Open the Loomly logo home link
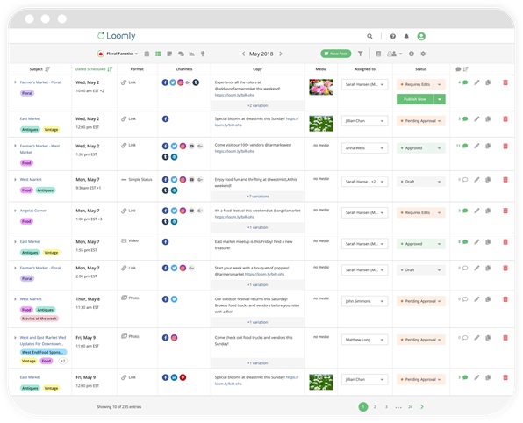The width and height of the screenshot is (523, 423). (x=117, y=36)
